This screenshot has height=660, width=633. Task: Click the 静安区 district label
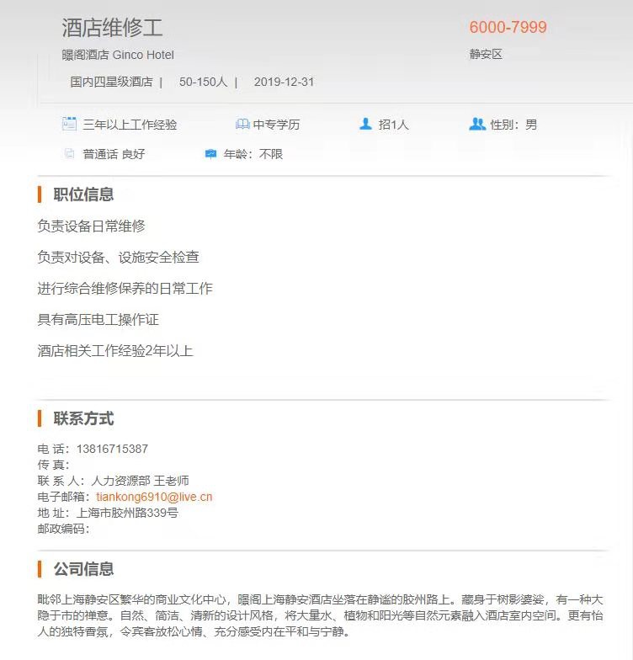[x=487, y=54]
